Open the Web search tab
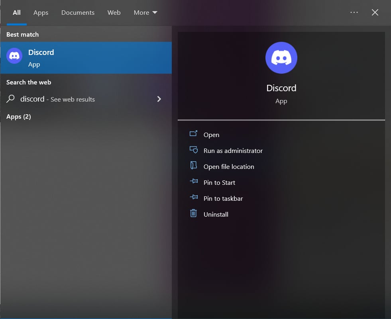 click(114, 12)
